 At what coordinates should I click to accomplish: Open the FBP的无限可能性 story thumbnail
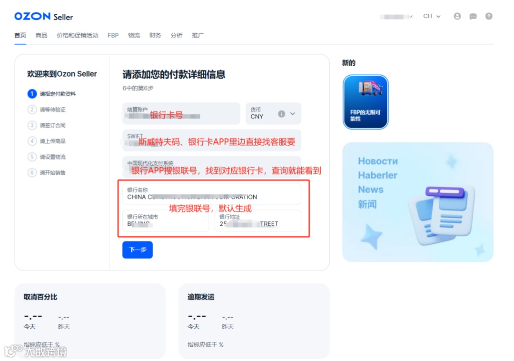point(366,102)
